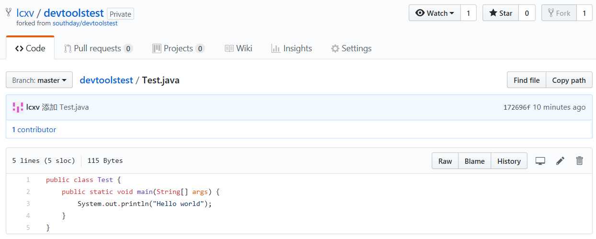Open file in desktop via monitor icon
This screenshot has width=596, height=239.
[540, 161]
